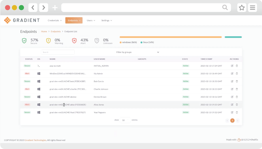Delete the Charlie Johnson endpoint
262x149 pixels.
coord(237,89)
